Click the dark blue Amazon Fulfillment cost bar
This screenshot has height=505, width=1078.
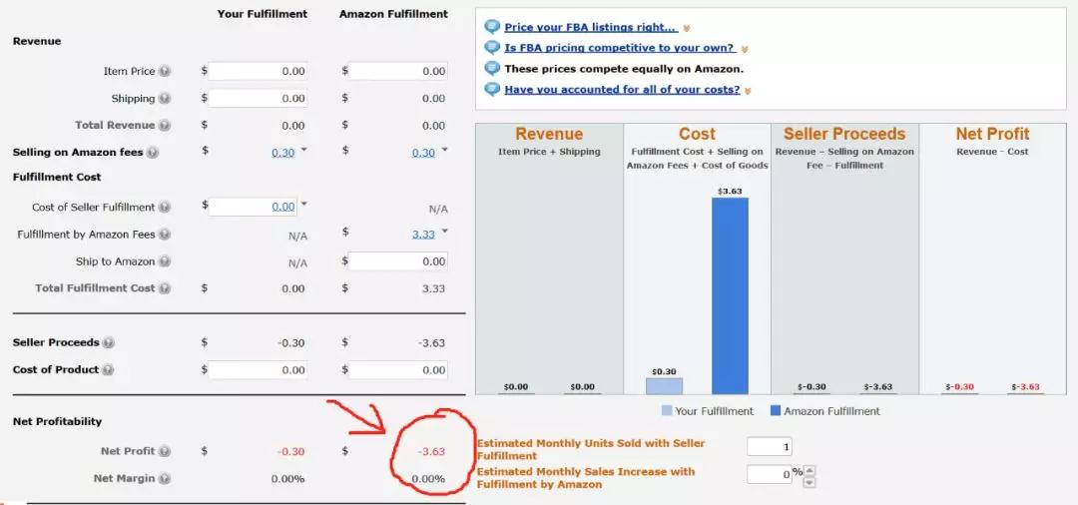point(730,294)
